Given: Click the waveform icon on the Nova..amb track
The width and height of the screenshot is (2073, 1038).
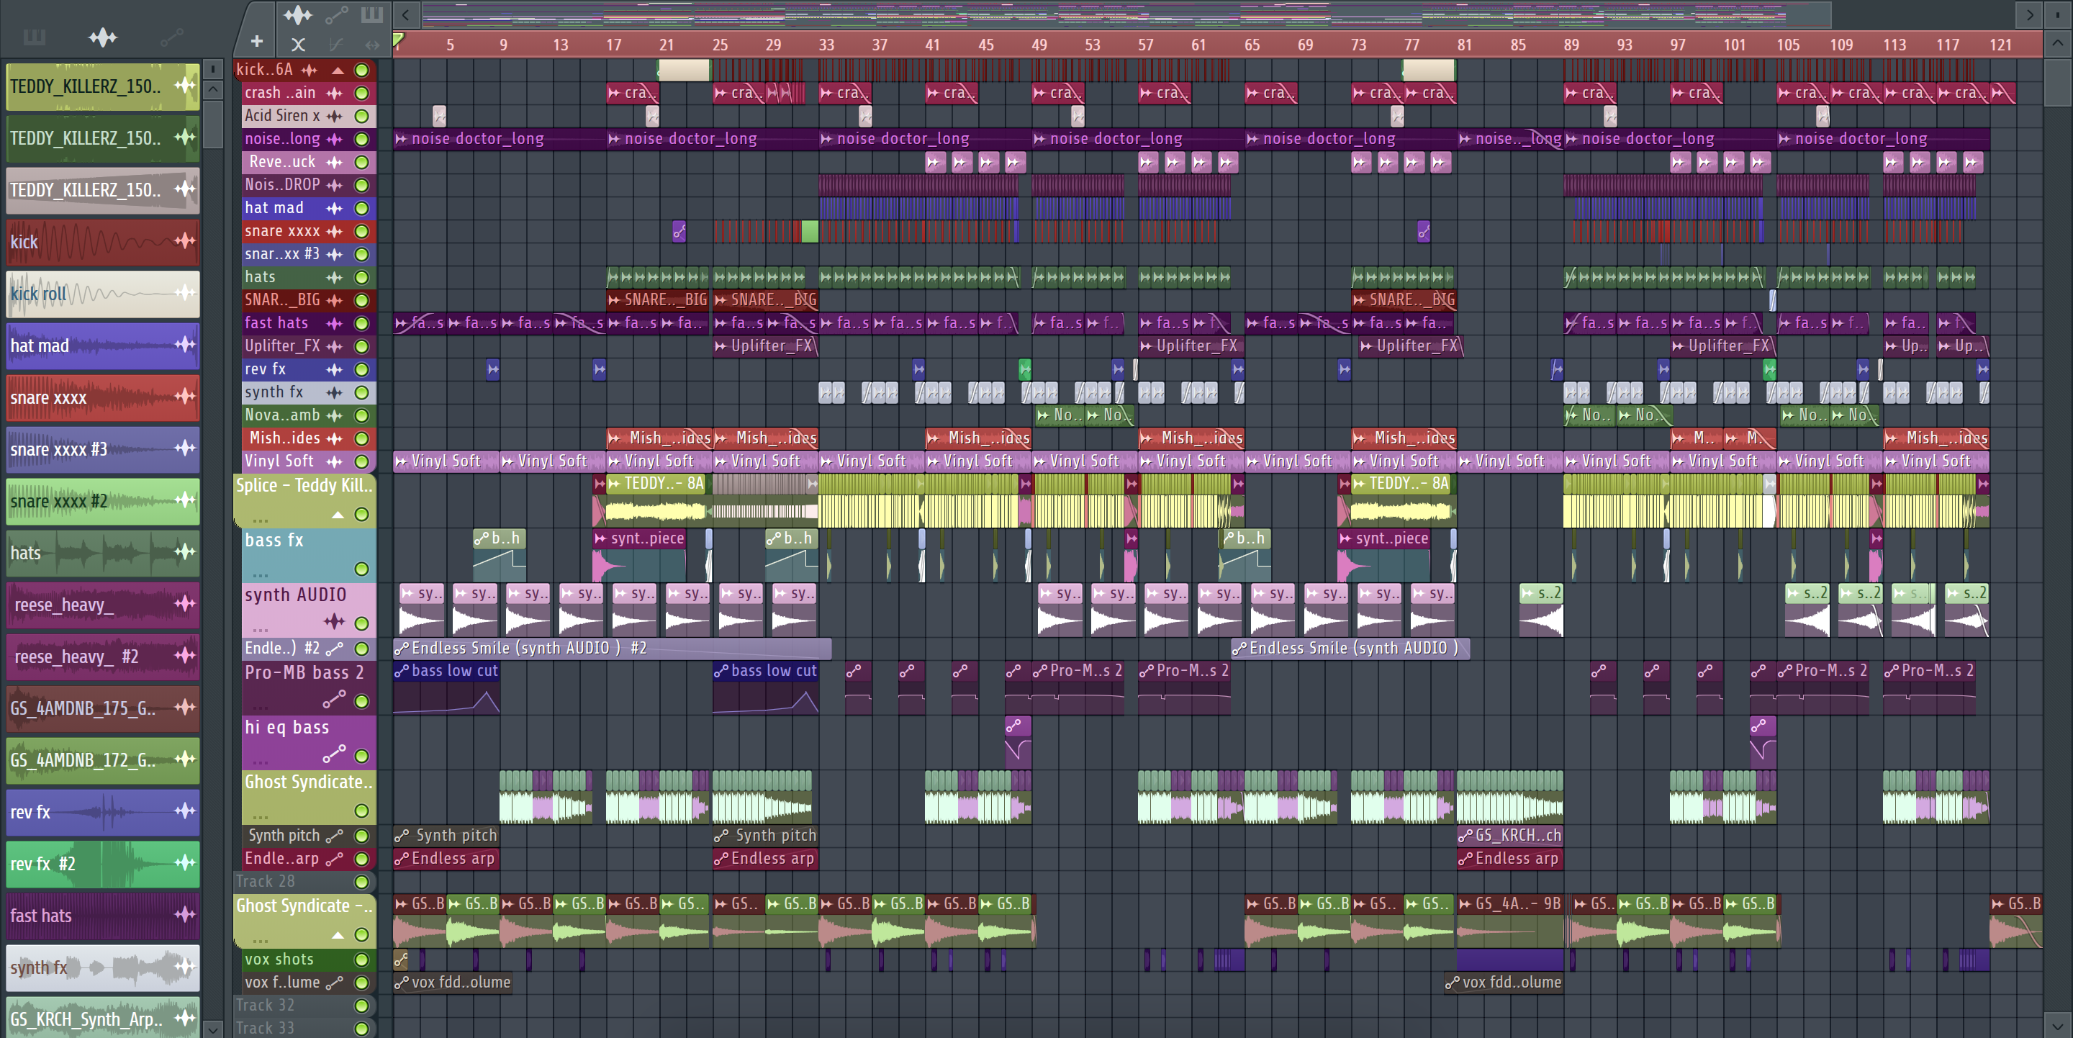Looking at the screenshot, I should pyautogui.click(x=334, y=416).
